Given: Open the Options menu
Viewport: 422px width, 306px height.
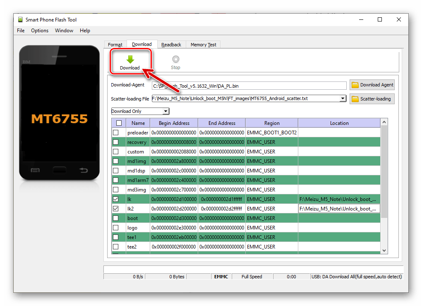Looking at the screenshot, I should point(39,30).
